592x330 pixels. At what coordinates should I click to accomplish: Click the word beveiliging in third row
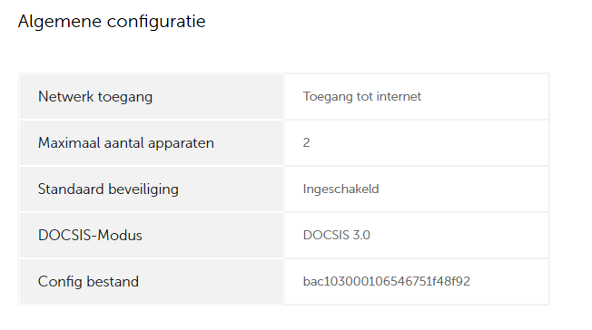click(143, 189)
